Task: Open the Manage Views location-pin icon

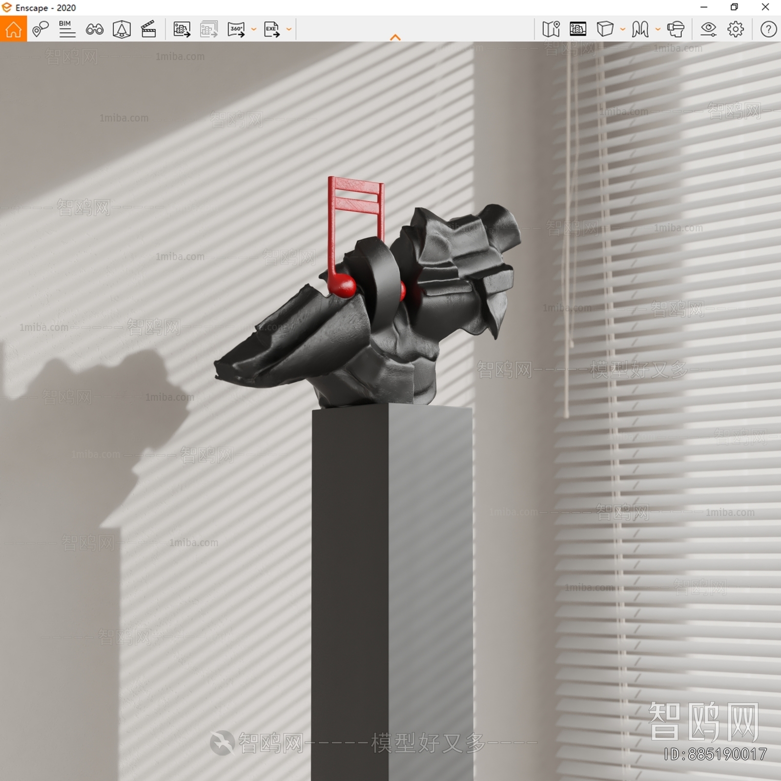Action: [x=41, y=29]
